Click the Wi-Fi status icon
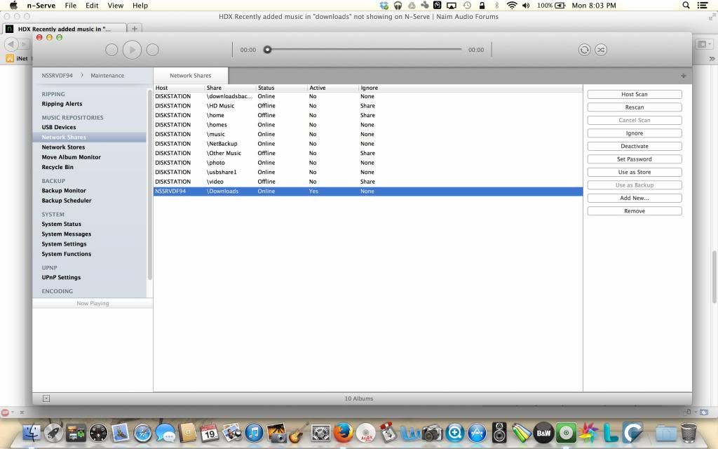The image size is (718, 449). pyautogui.click(x=511, y=6)
